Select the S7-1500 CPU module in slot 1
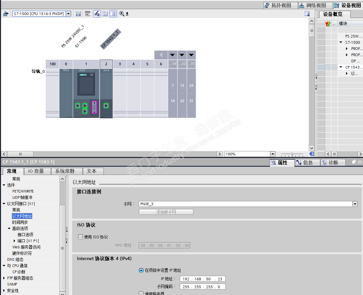This screenshot has height=295, width=363. [x=86, y=93]
